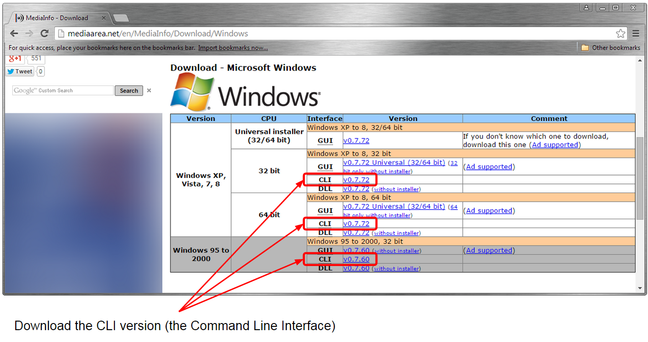Click 'without installer' link in the 32 bit DLL row
The image size is (648, 342).
[396, 189]
